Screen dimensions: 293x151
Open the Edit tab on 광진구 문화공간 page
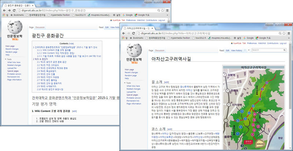click(x=107, y=27)
